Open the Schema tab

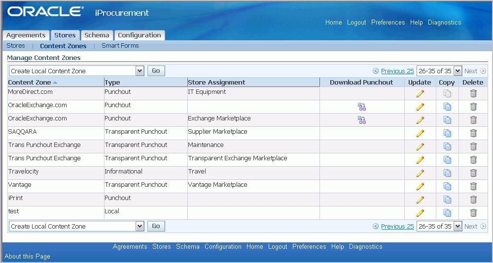click(97, 35)
